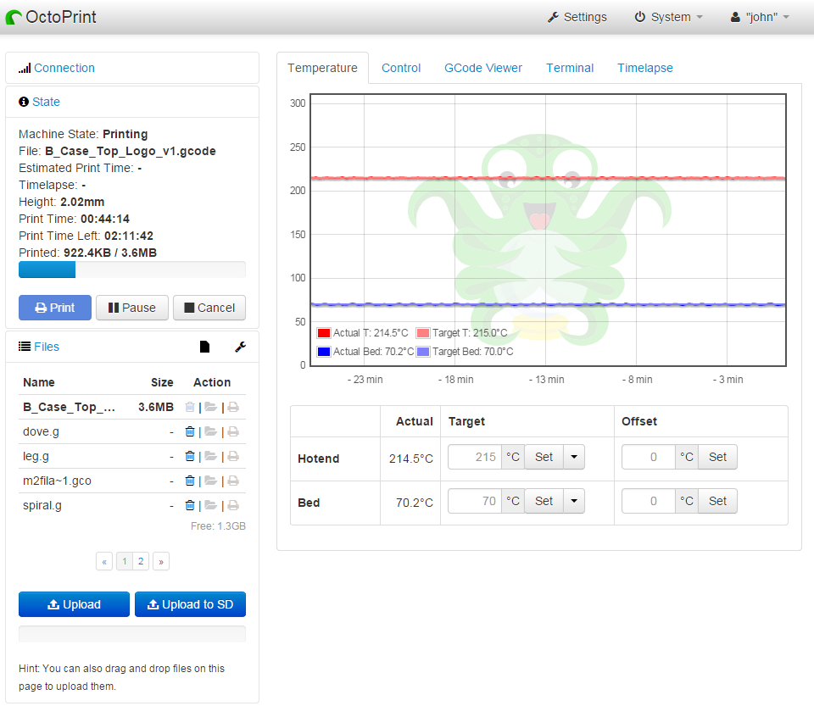Click the wrench icon in Files header
814x706 pixels.
[x=240, y=347]
